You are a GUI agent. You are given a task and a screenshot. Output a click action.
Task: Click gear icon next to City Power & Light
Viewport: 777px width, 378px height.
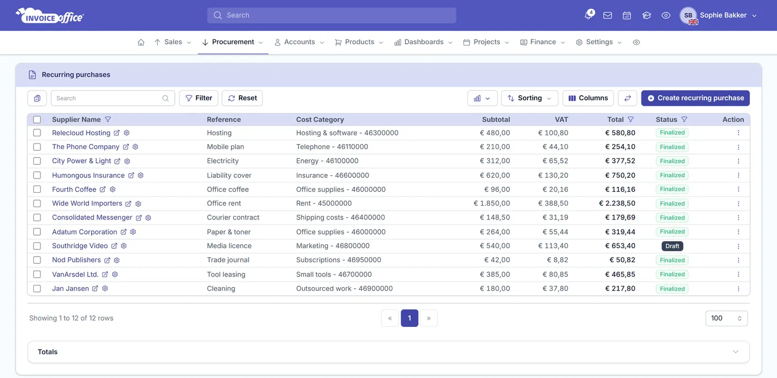click(x=127, y=161)
